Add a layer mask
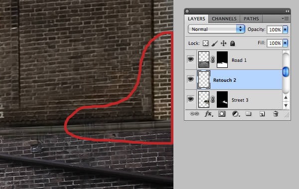The height and width of the screenshot is (189, 299). [222, 114]
